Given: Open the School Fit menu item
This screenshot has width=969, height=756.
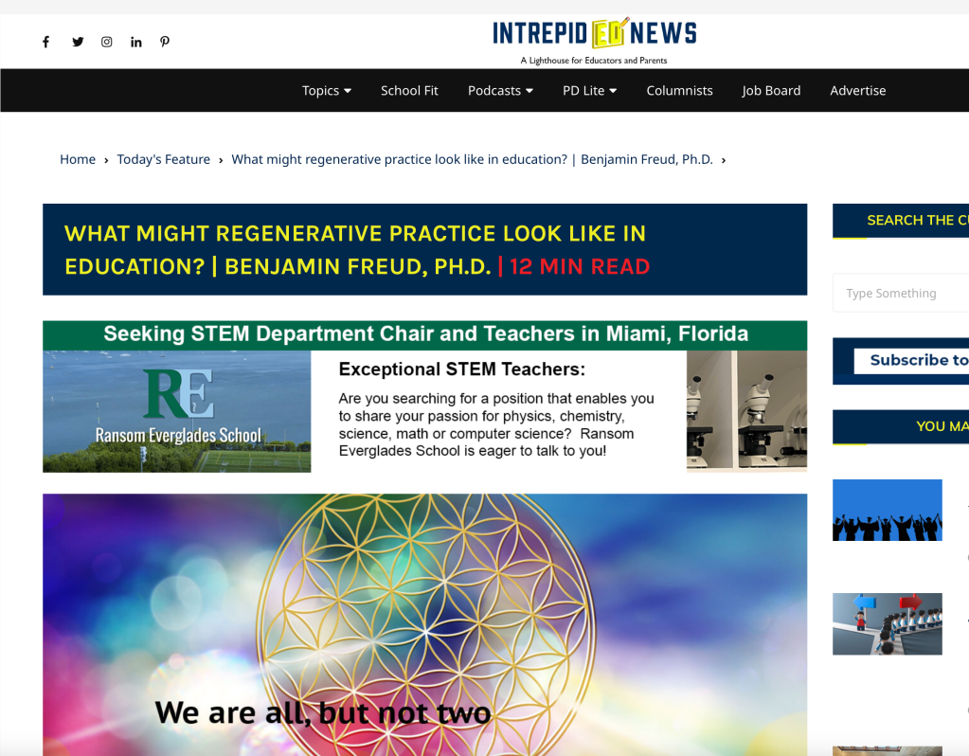Looking at the screenshot, I should pos(409,91).
